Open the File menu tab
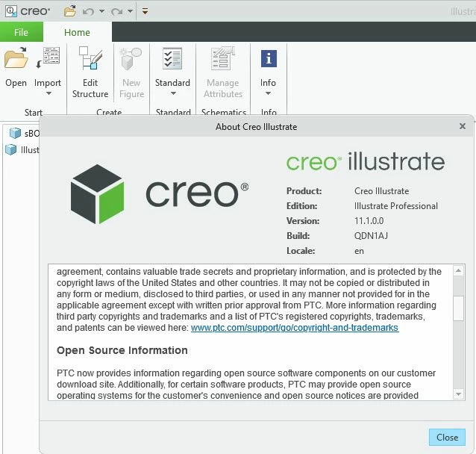Image resolution: width=476 pixels, height=454 pixels. [21, 32]
